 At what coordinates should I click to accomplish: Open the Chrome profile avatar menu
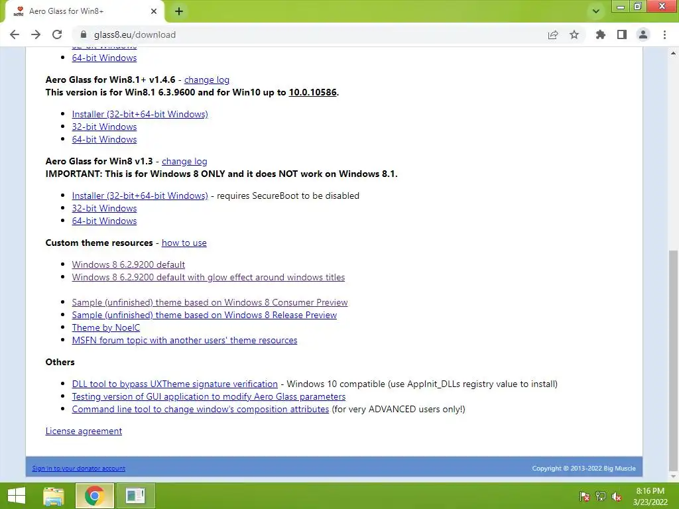click(x=643, y=34)
